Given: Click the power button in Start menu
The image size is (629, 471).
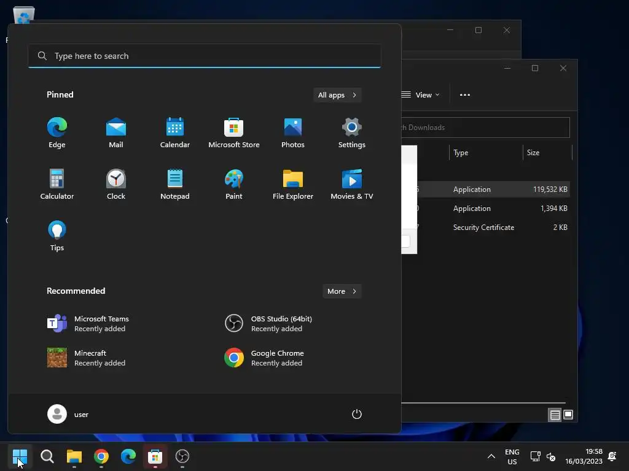Looking at the screenshot, I should click(357, 414).
